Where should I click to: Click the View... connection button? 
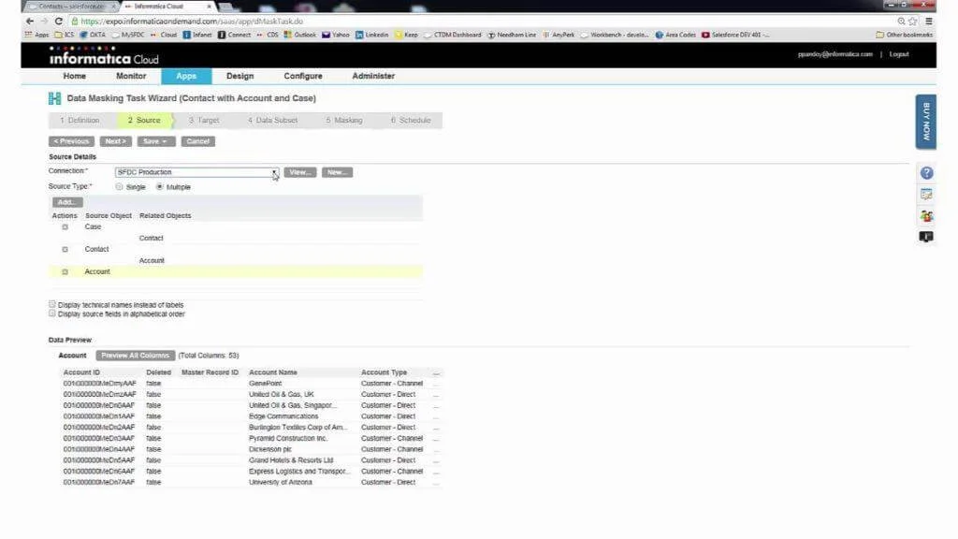300,172
